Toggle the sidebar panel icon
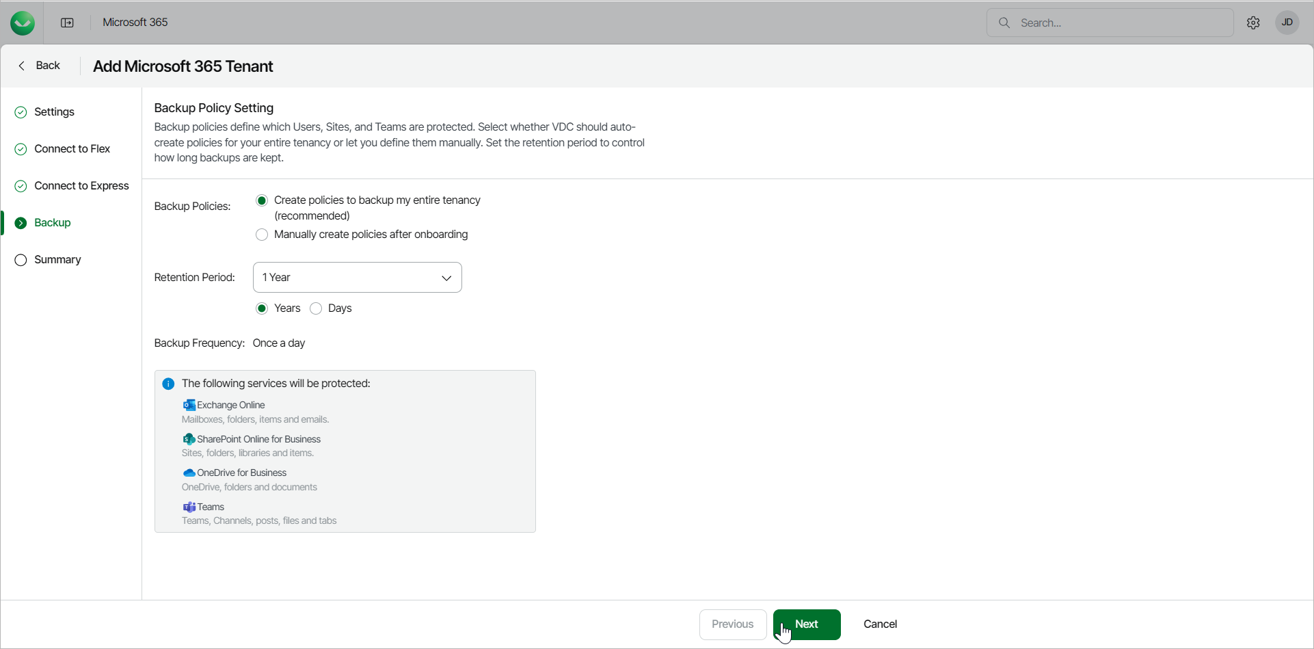 pos(67,23)
